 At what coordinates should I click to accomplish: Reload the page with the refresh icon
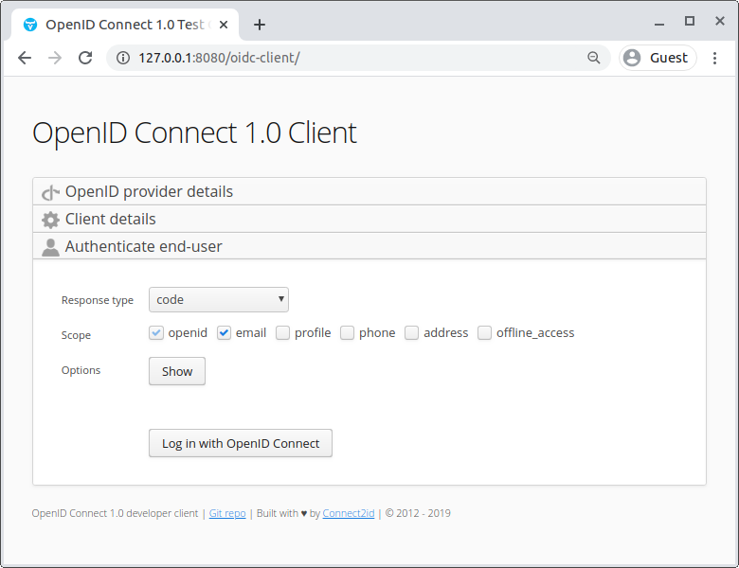(85, 58)
